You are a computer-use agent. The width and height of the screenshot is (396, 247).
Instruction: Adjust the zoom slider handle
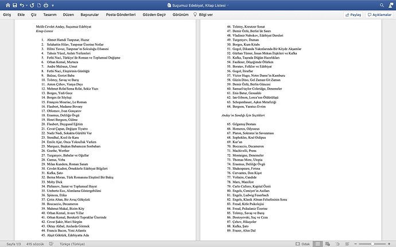372,244
